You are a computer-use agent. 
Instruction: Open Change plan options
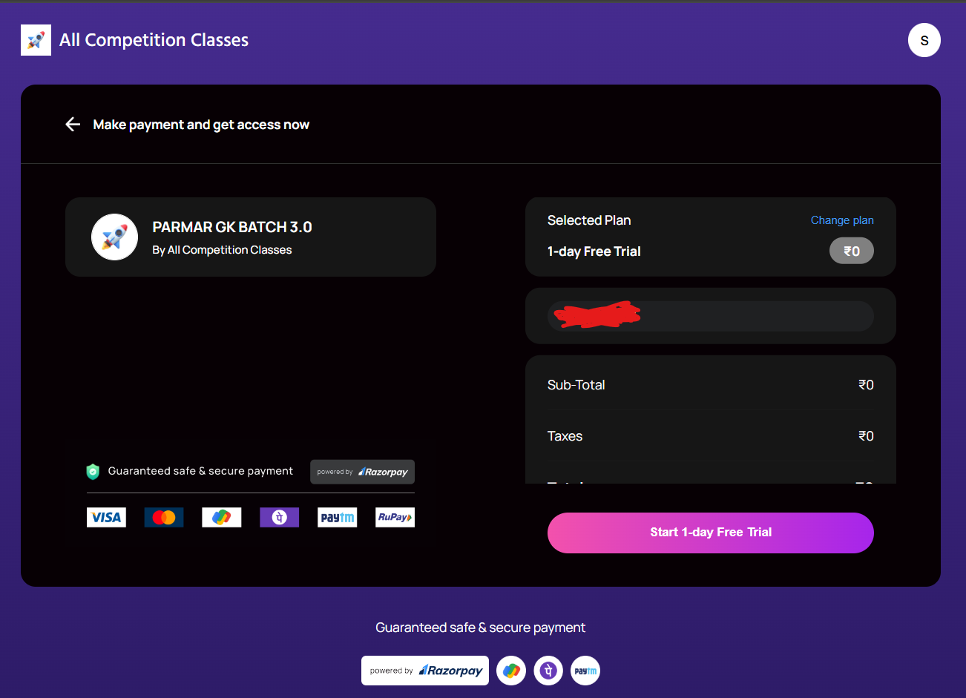point(842,220)
